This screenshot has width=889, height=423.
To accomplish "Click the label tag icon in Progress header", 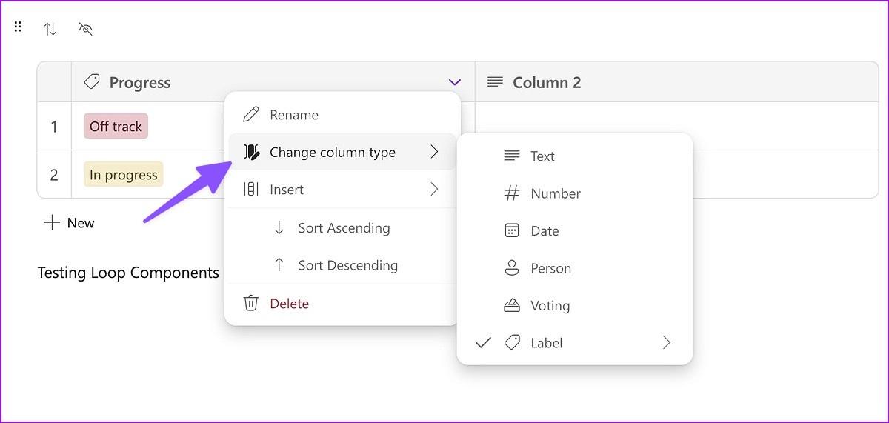I will pos(92,82).
